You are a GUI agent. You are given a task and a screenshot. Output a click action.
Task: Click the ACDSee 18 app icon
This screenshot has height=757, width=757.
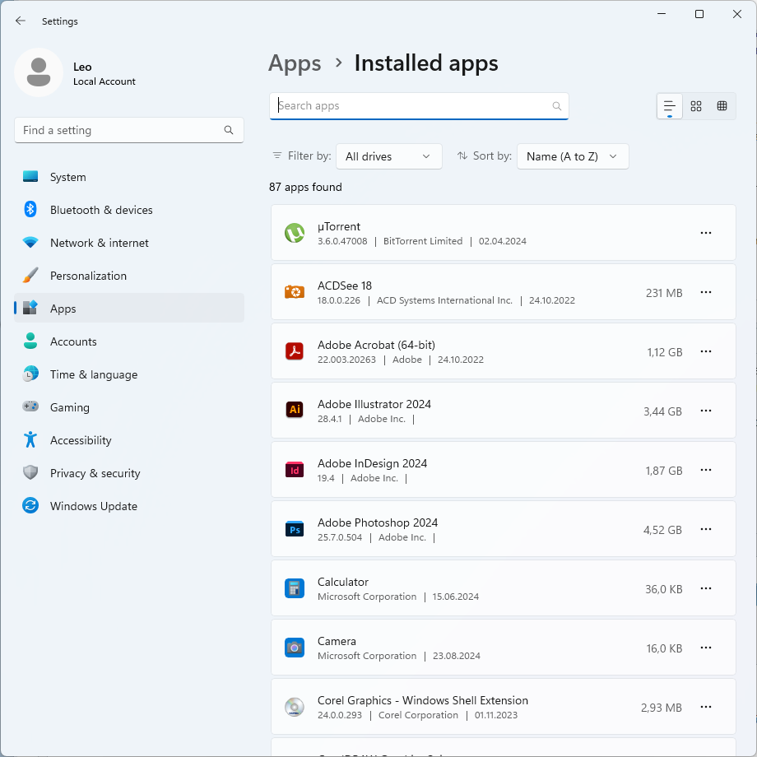(x=294, y=291)
